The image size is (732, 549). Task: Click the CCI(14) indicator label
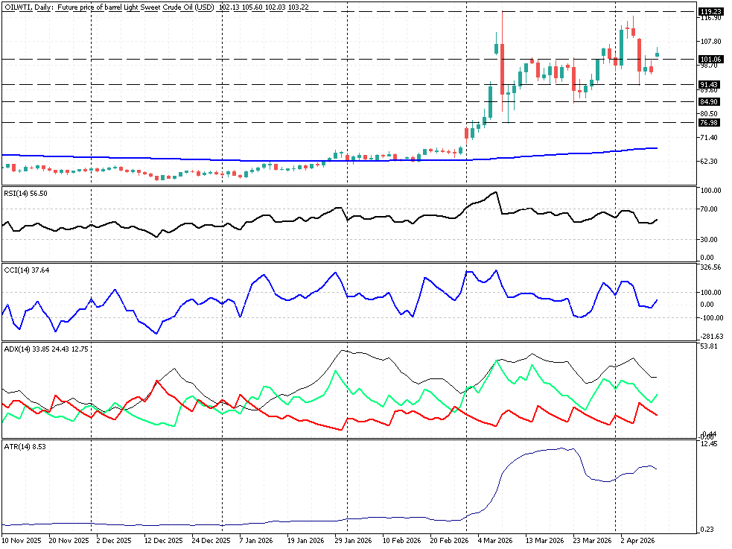click(x=25, y=270)
